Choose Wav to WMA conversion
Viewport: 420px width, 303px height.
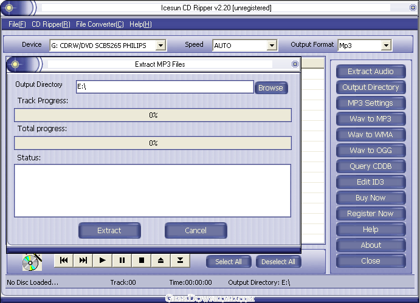[371, 135]
